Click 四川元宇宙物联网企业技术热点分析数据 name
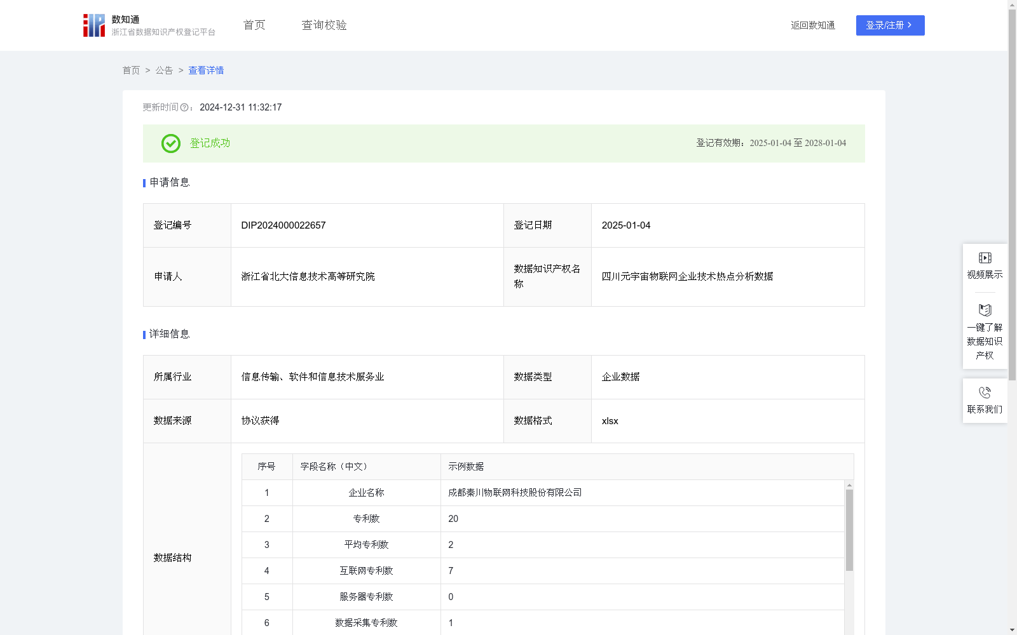Viewport: 1017px width, 635px height. click(x=688, y=277)
